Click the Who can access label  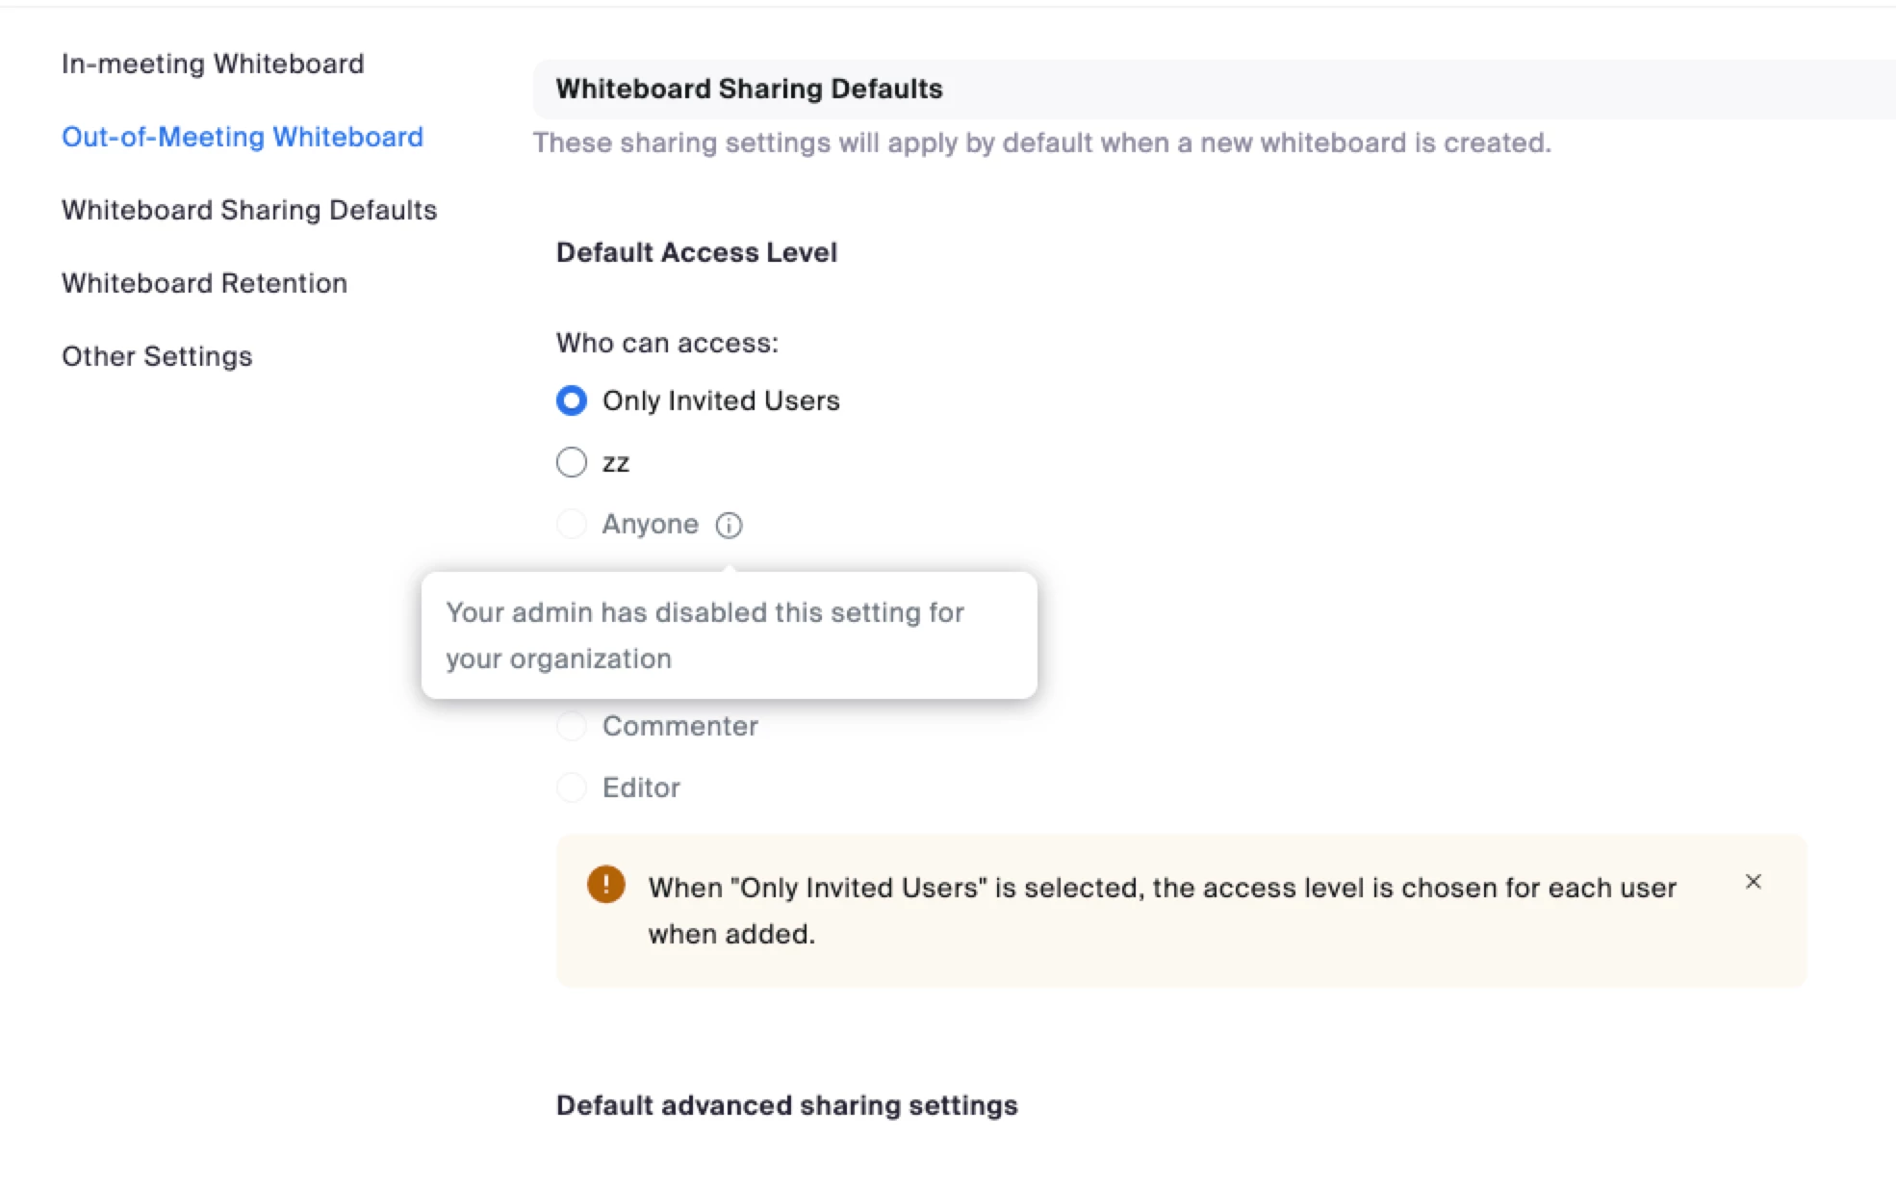tap(667, 343)
